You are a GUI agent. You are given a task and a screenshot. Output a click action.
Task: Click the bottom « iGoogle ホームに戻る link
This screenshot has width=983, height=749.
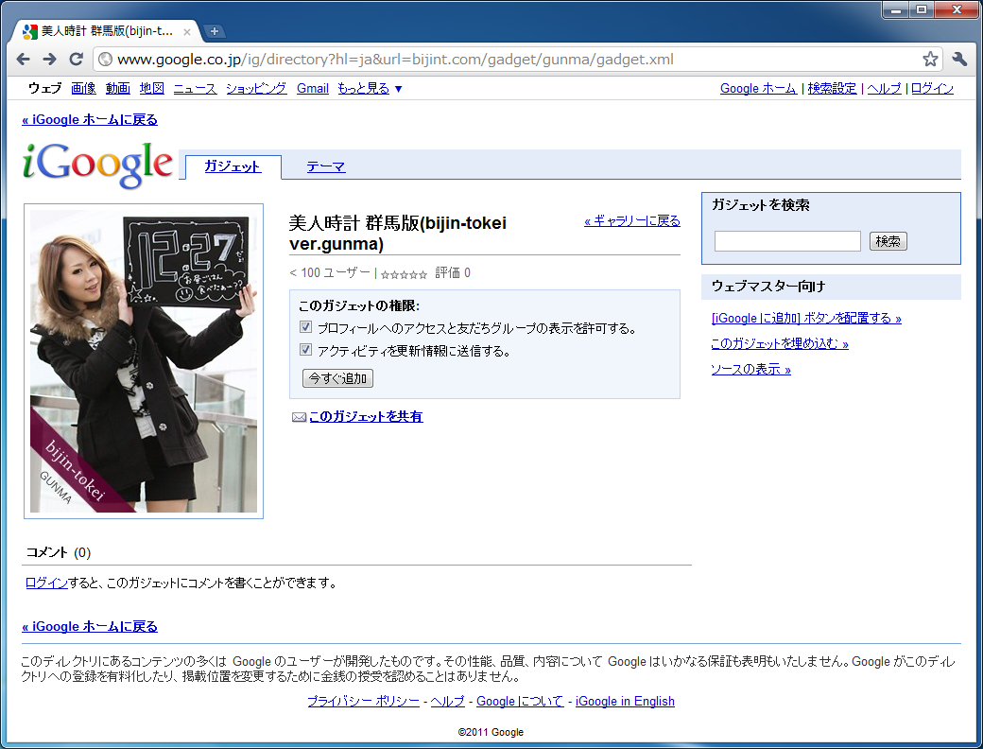pyautogui.click(x=90, y=627)
